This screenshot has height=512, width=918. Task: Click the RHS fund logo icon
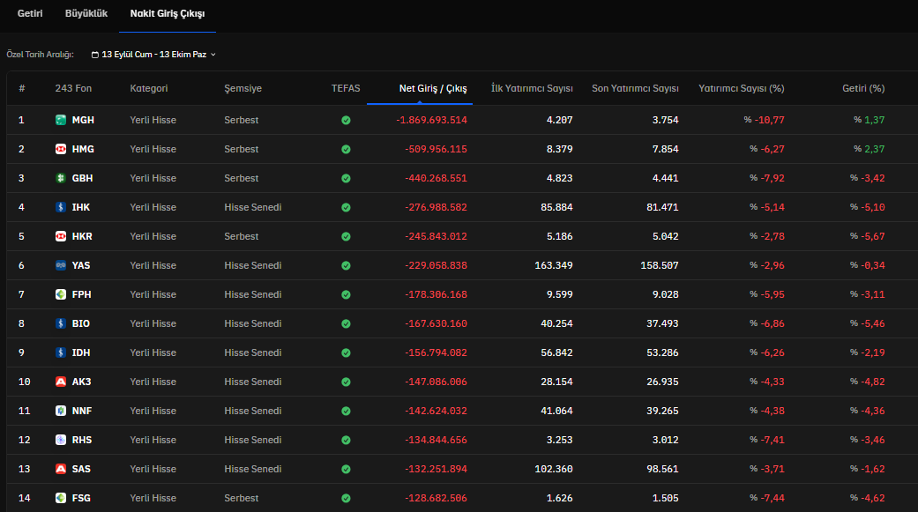point(60,440)
